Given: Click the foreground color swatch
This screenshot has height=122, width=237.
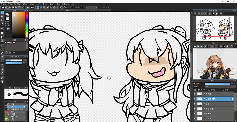Looking at the screenshot, I should click(x=7, y=14).
